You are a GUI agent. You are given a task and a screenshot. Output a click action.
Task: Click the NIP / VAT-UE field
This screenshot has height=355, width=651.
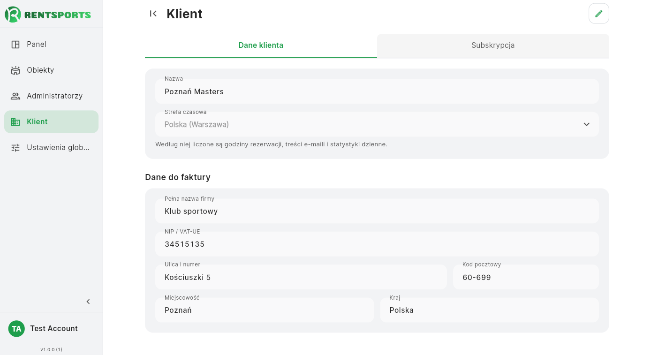pos(377,244)
